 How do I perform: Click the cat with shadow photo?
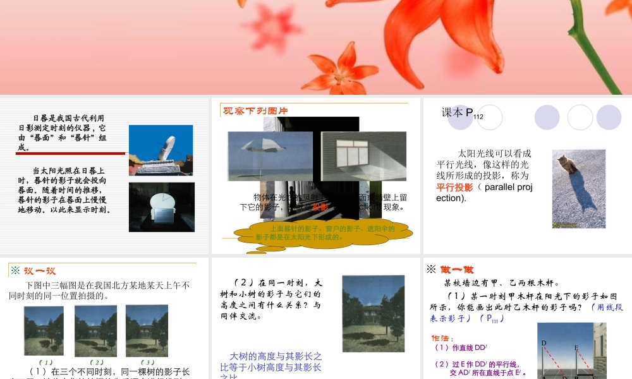578,188
